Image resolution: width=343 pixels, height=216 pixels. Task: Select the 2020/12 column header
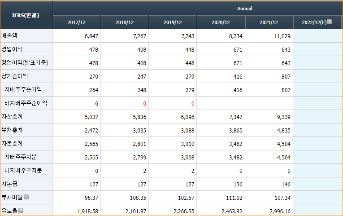[x=221, y=22]
